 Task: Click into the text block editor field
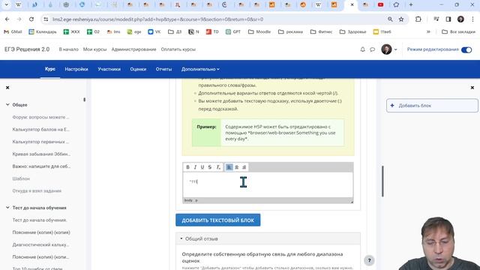point(268,185)
